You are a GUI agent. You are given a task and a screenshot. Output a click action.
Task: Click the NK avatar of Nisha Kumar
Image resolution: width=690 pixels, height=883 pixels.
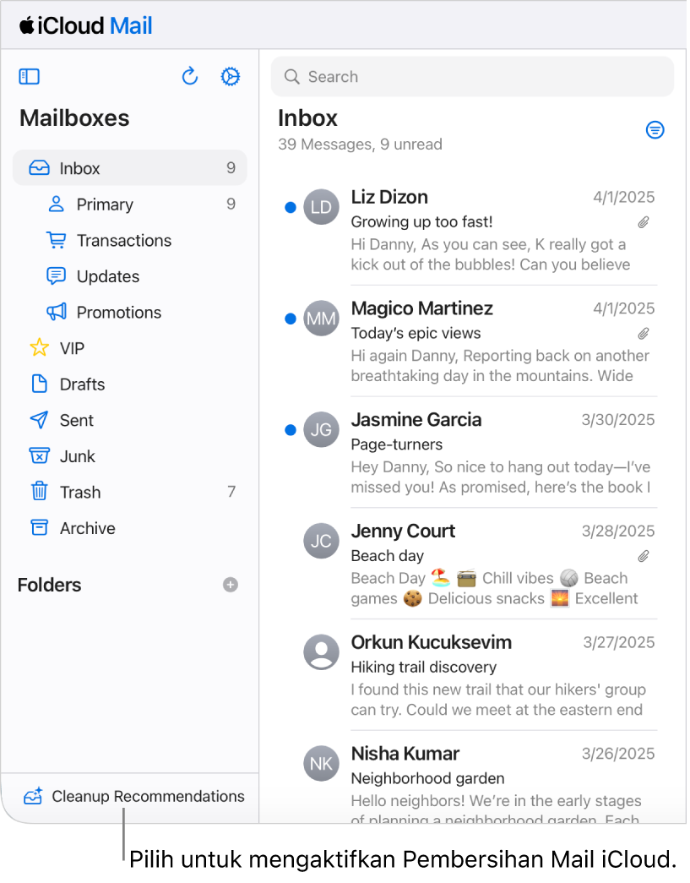pos(322,764)
